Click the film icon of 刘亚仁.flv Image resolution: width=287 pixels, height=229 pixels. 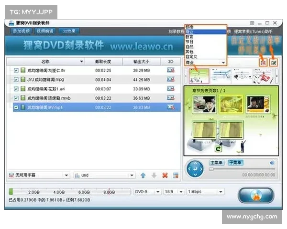(x=23, y=70)
